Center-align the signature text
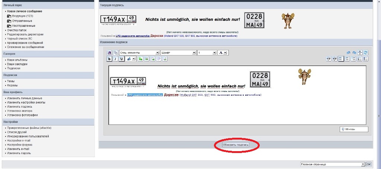This screenshot has height=169, width=381. [347, 59]
